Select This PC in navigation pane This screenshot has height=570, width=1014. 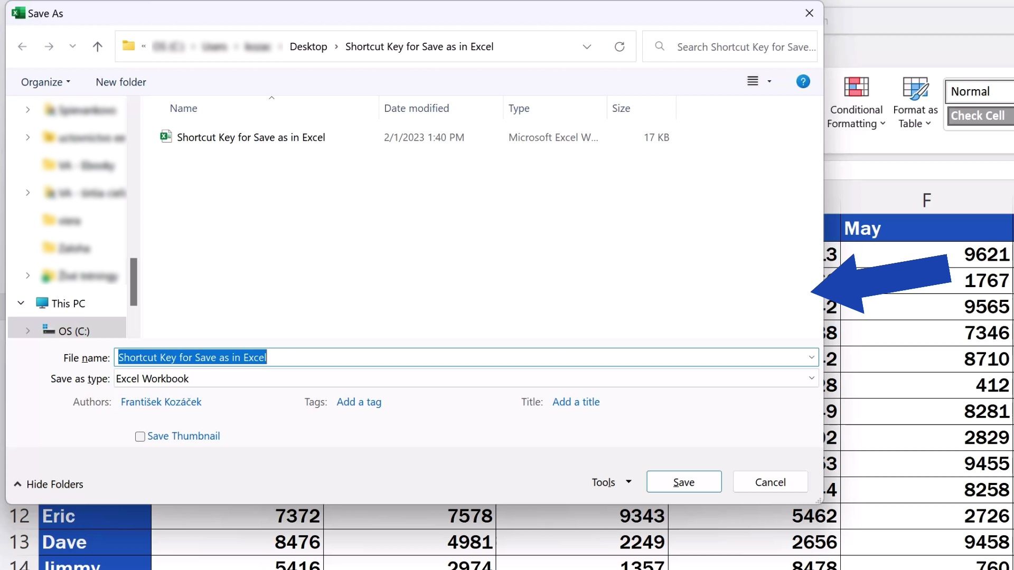click(68, 303)
